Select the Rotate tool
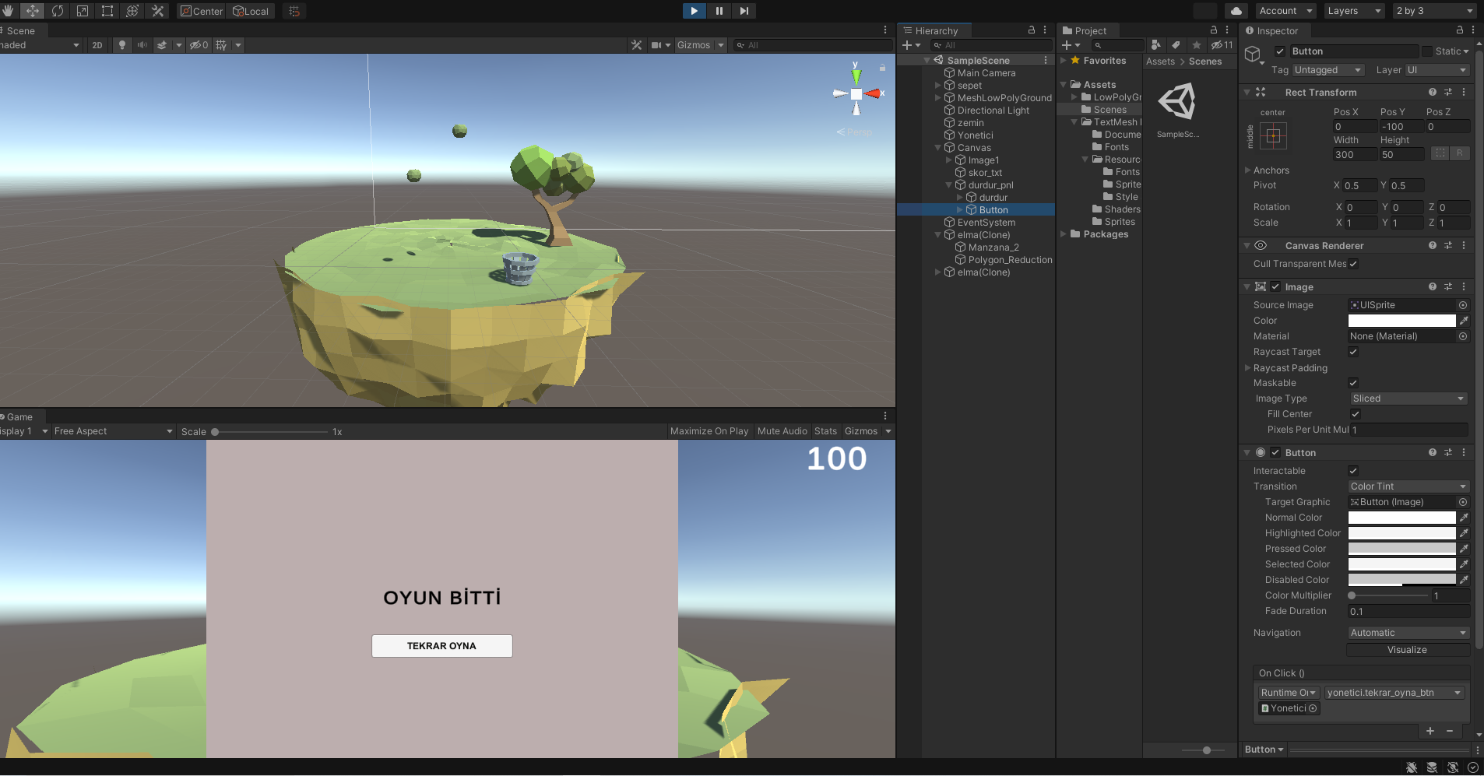The image size is (1484, 776). pos(58,11)
